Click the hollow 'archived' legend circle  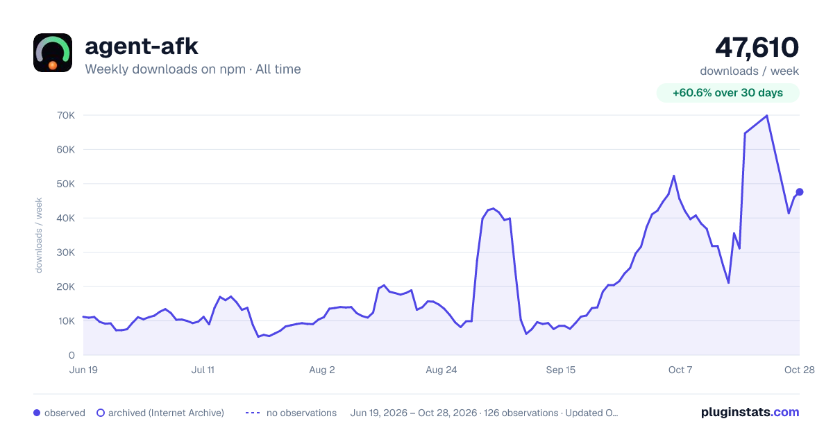101,413
